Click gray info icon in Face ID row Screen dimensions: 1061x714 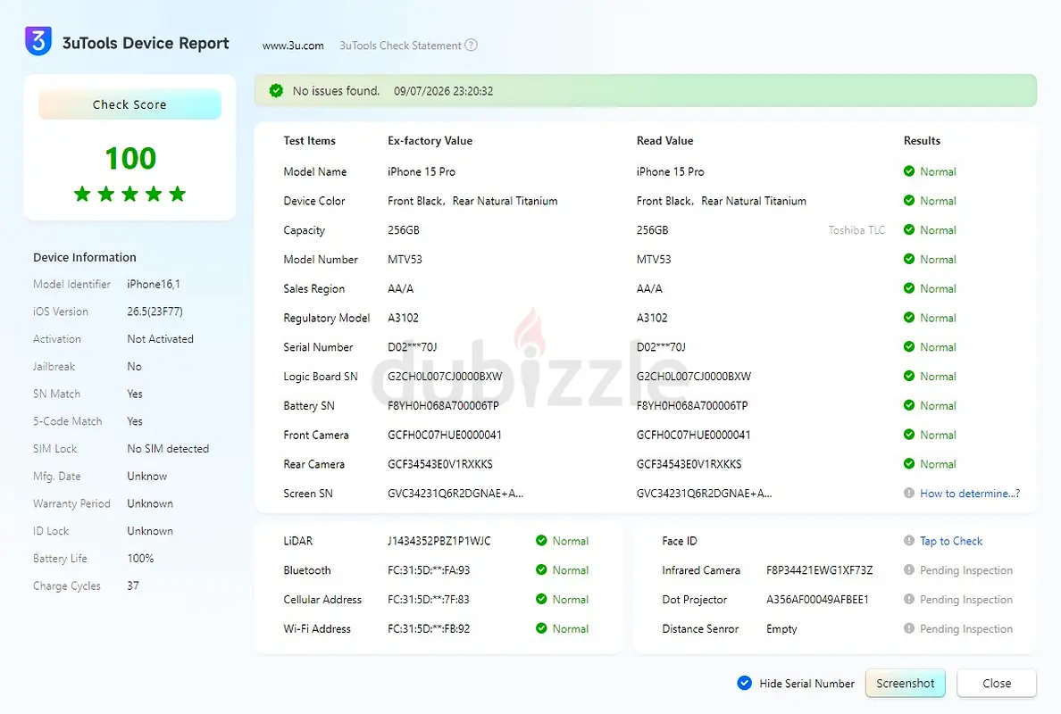909,540
